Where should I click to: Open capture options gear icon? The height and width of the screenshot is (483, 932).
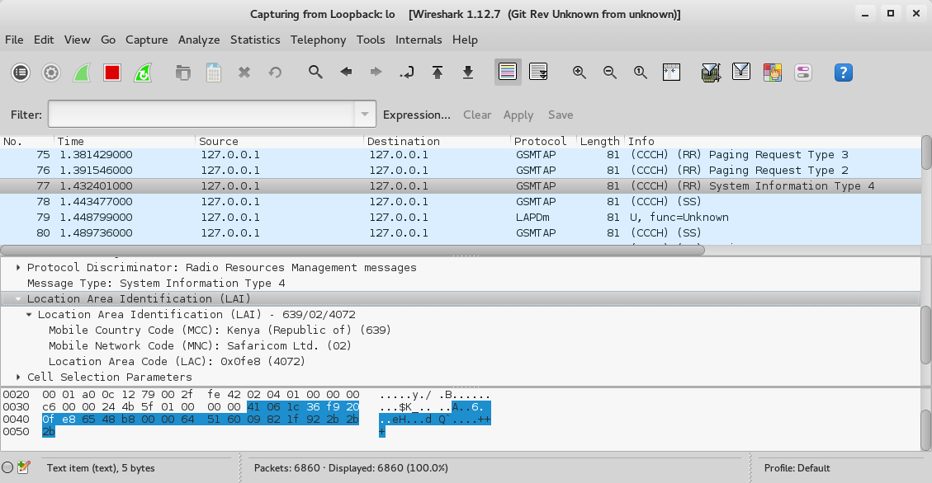(x=51, y=73)
